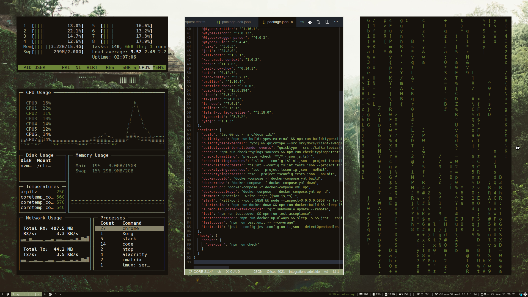Select the chrome row in Processes list
The height and width of the screenshot is (297, 528).
point(129,228)
